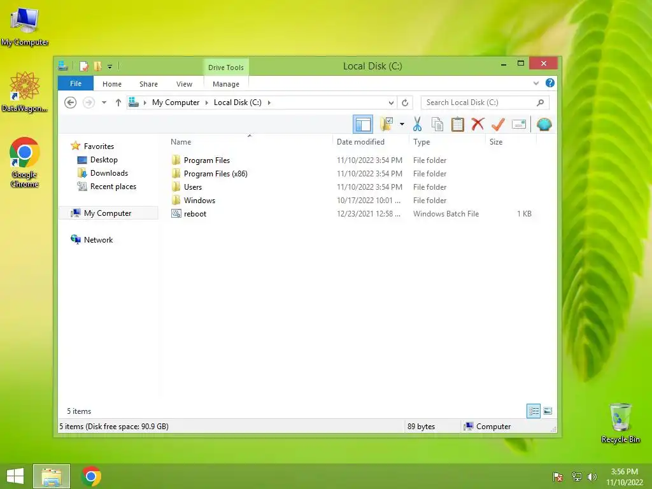Screen dimensions: 652x489
Task: Switch to the Share ribbon tab
Action: coord(148,84)
